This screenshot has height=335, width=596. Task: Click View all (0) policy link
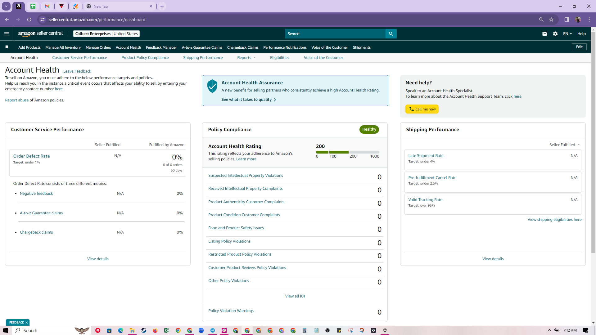coord(295,296)
